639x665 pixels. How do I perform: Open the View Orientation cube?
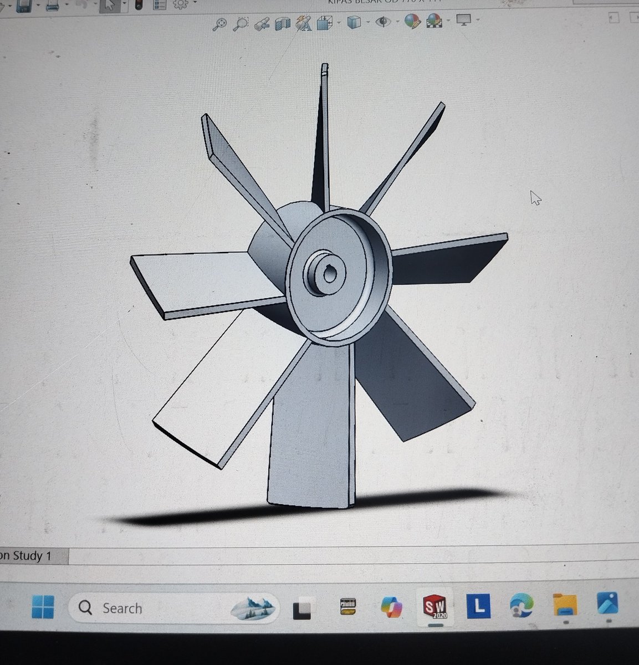click(324, 23)
